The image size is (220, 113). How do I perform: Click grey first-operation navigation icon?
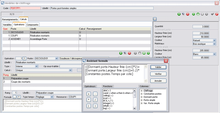135,53
